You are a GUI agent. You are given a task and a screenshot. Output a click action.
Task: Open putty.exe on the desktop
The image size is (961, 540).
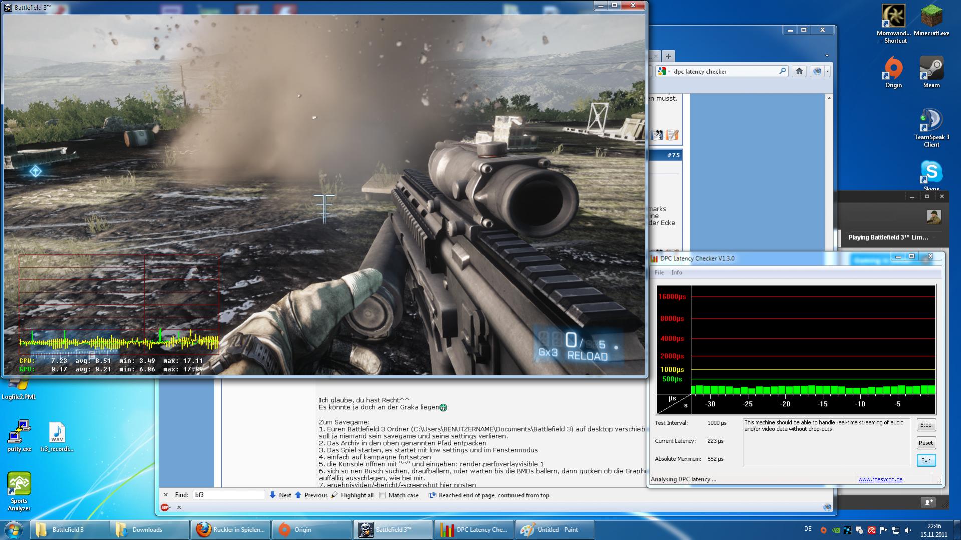[x=19, y=436]
